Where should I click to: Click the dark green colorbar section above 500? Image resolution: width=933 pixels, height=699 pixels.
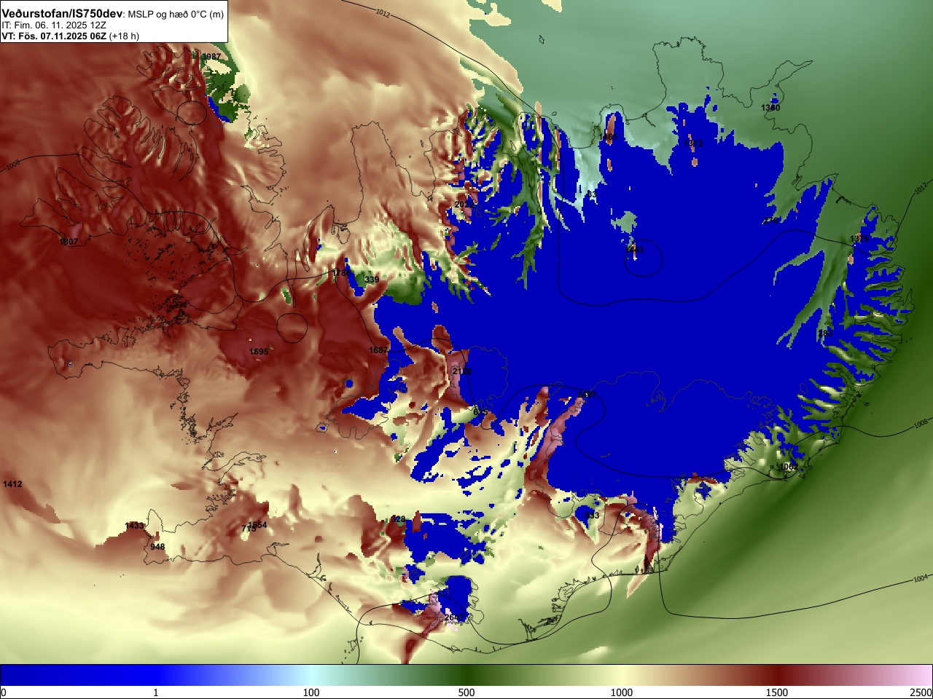(x=466, y=675)
